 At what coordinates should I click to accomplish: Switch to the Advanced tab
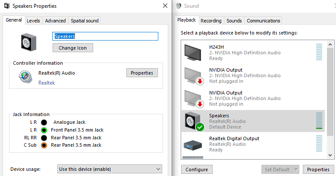coord(55,21)
